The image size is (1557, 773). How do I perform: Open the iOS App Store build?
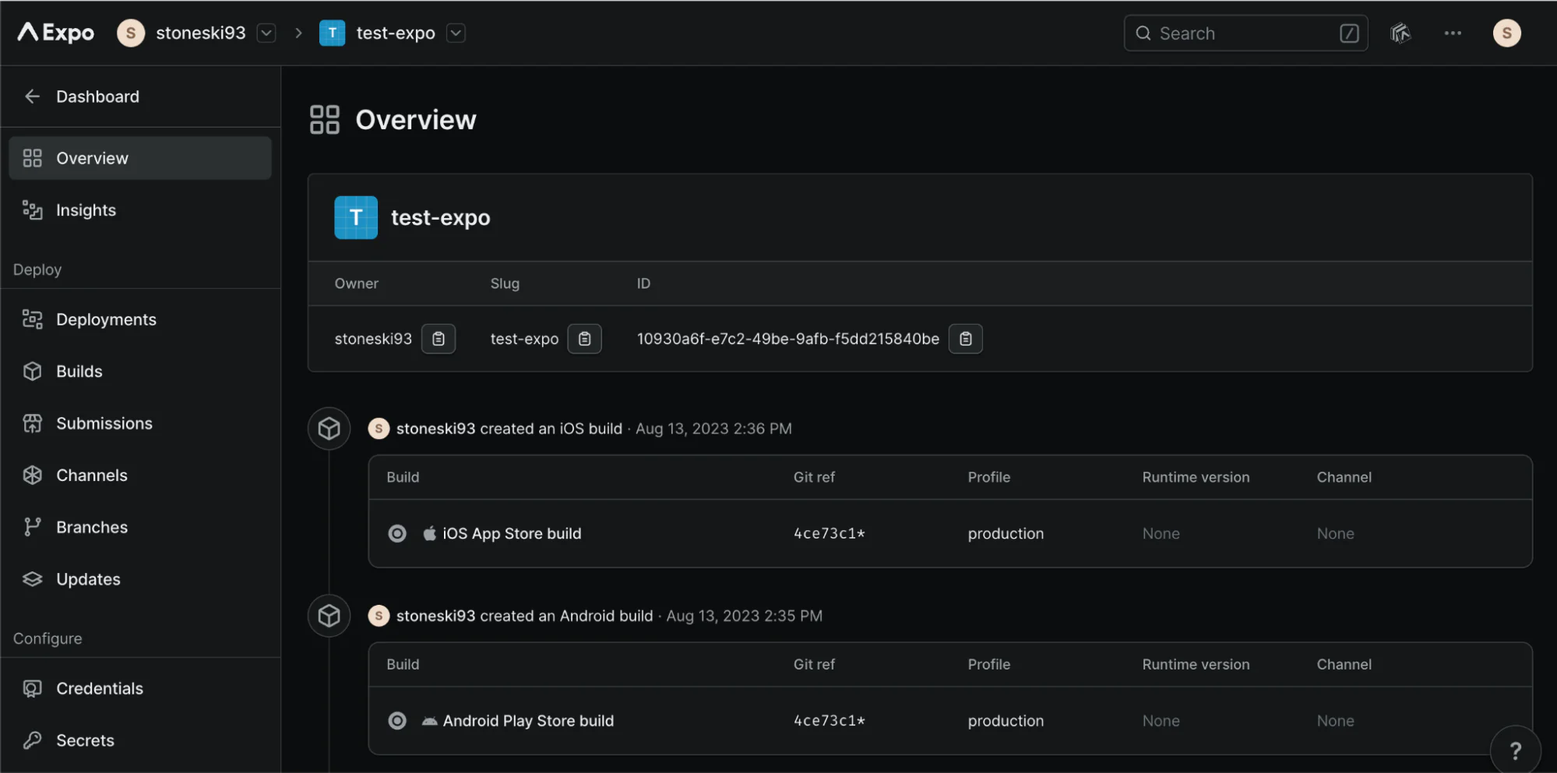pyautogui.click(x=512, y=533)
